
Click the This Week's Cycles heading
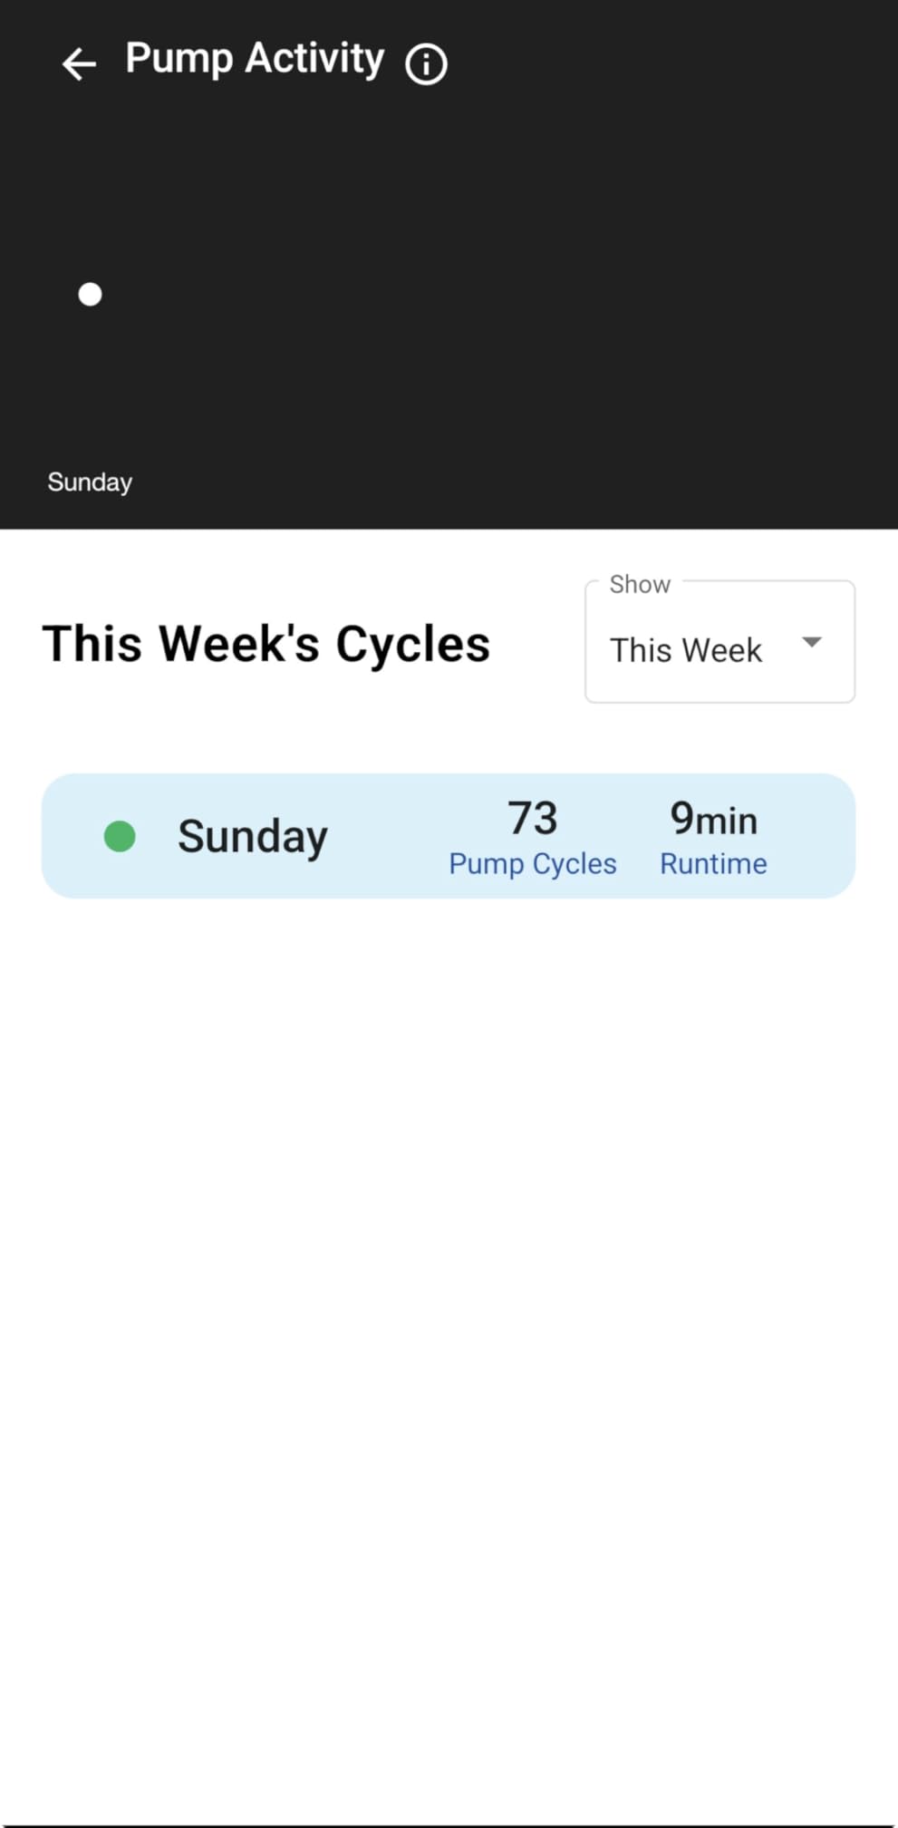pos(266,645)
